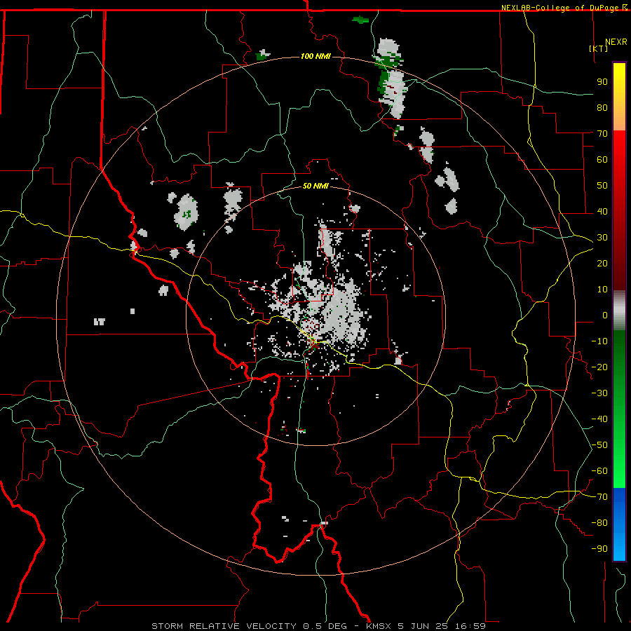Click the -80 value on velocity scale
The width and height of the screenshot is (631, 631).
[x=599, y=523]
